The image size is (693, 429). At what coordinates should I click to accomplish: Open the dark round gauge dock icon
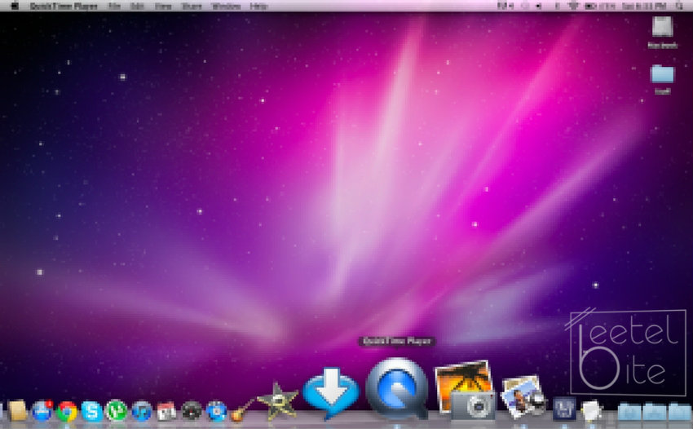click(x=192, y=411)
